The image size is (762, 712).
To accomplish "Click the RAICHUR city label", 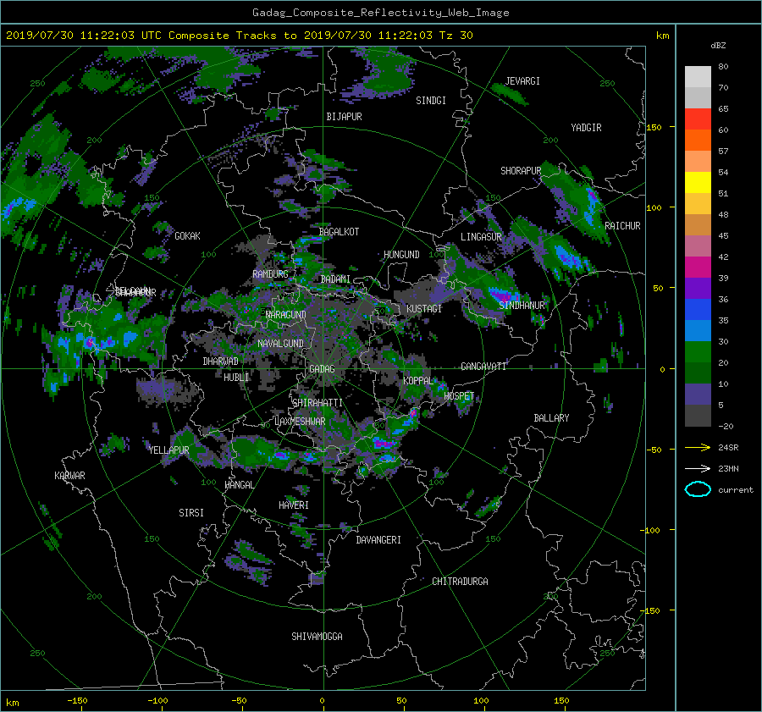I will (622, 226).
